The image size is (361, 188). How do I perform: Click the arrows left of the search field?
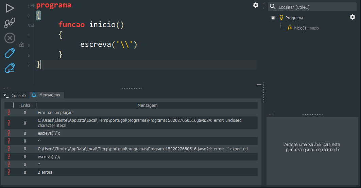coord(264,5)
